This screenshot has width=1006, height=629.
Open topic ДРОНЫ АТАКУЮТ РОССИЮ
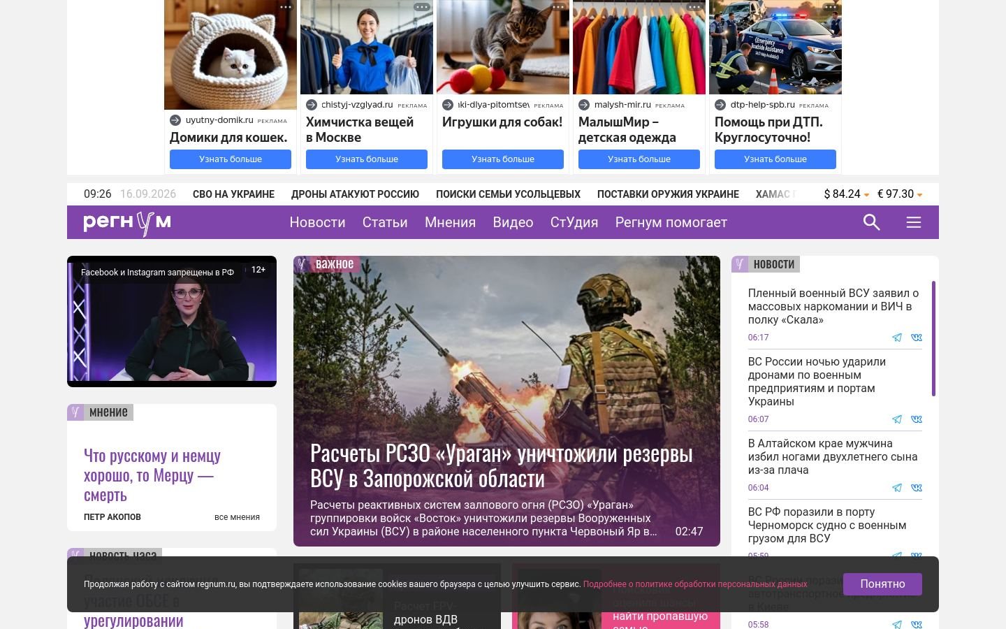point(355,194)
